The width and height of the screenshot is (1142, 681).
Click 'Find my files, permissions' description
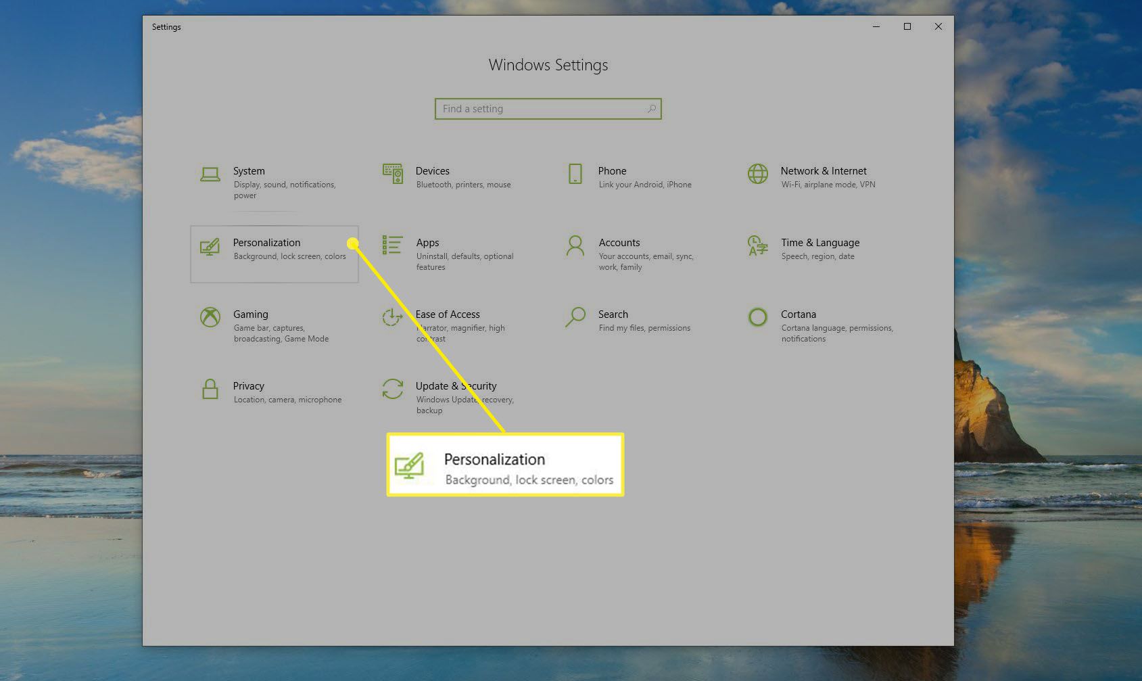tap(644, 328)
